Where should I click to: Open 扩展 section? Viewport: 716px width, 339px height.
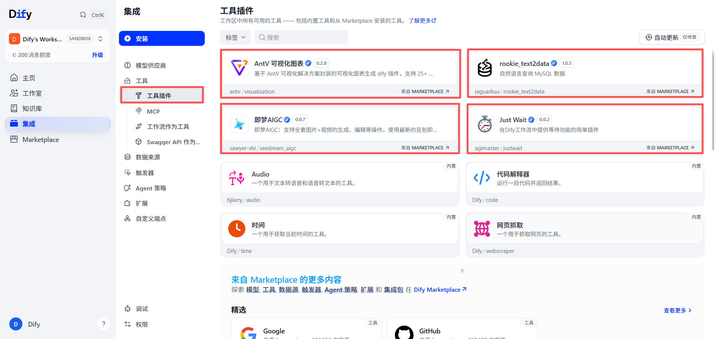coord(162,203)
